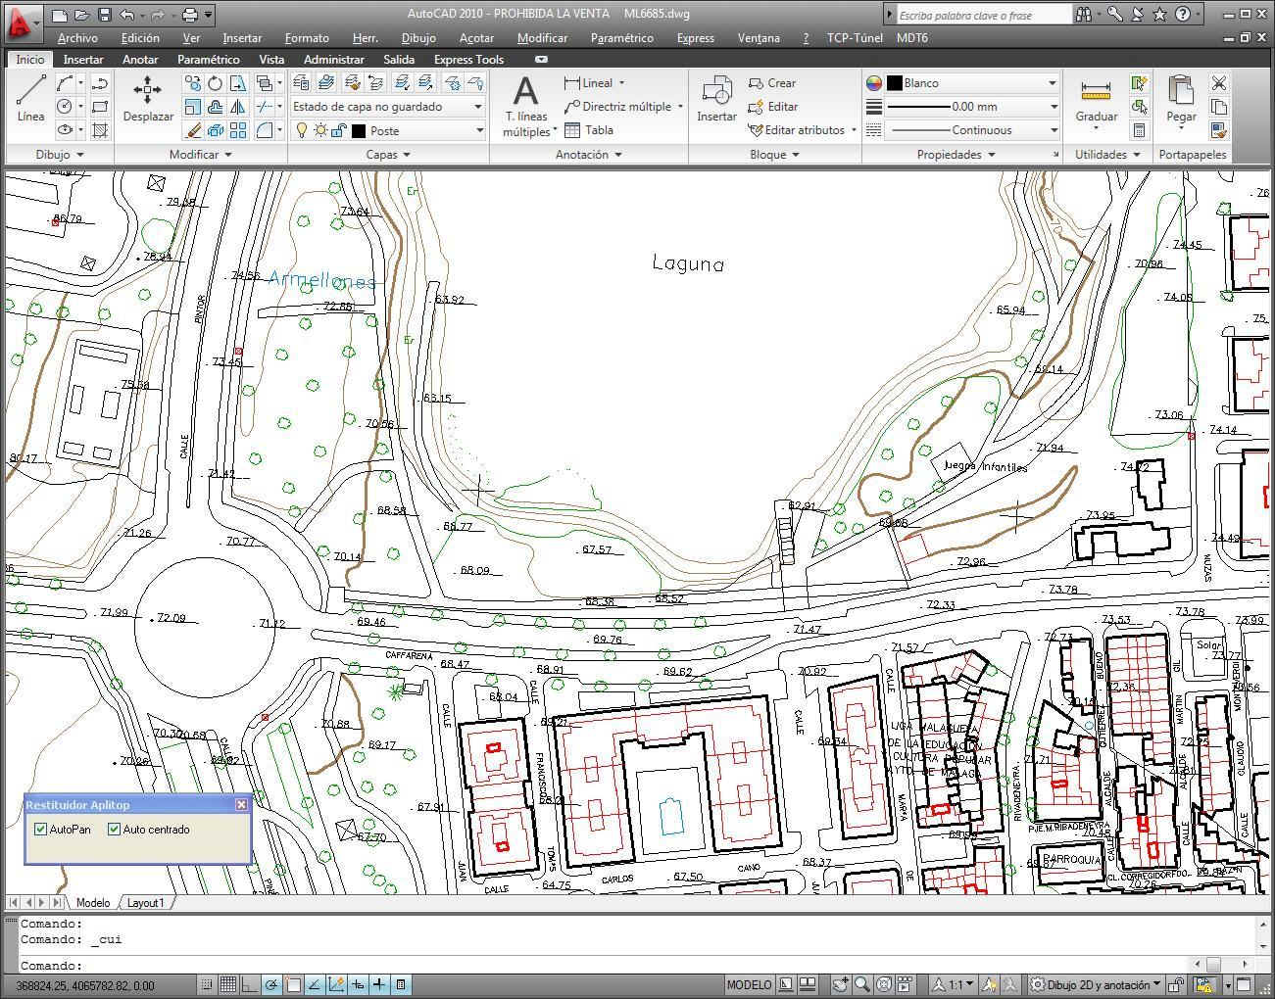This screenshot has width=1275, height=999.
Task: Click the cut scissors icon in Portapapeles
Action: click(1219, 83)
